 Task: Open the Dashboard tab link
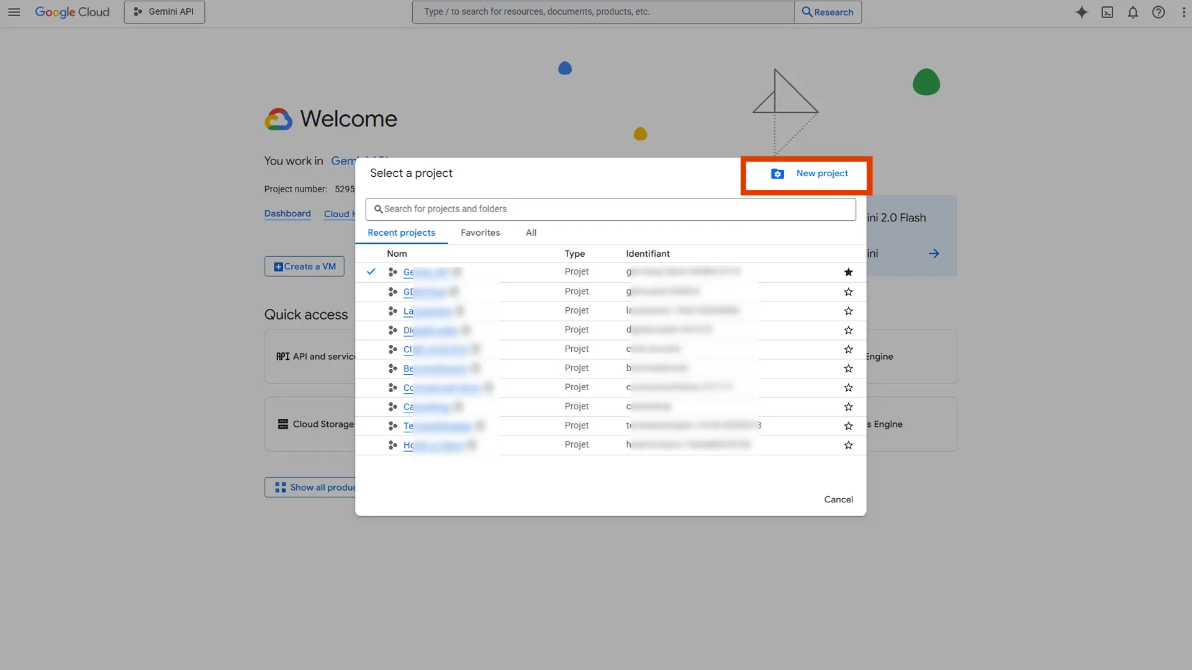pyautogui.click(x=287, y=213)
